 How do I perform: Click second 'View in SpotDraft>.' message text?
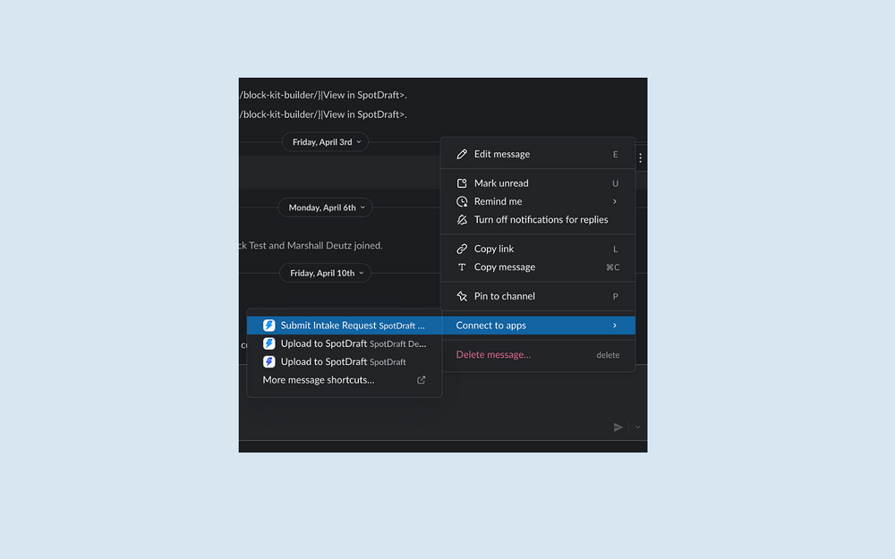coord(365,114)
